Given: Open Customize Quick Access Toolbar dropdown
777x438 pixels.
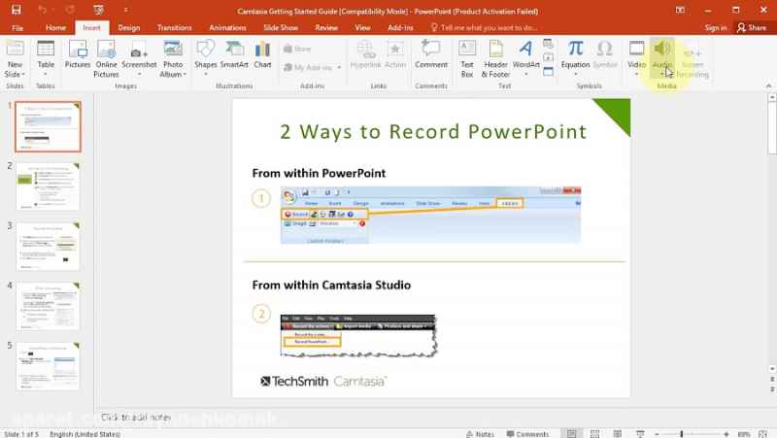Looking at the screenshot, I should (x=125, y=10).
